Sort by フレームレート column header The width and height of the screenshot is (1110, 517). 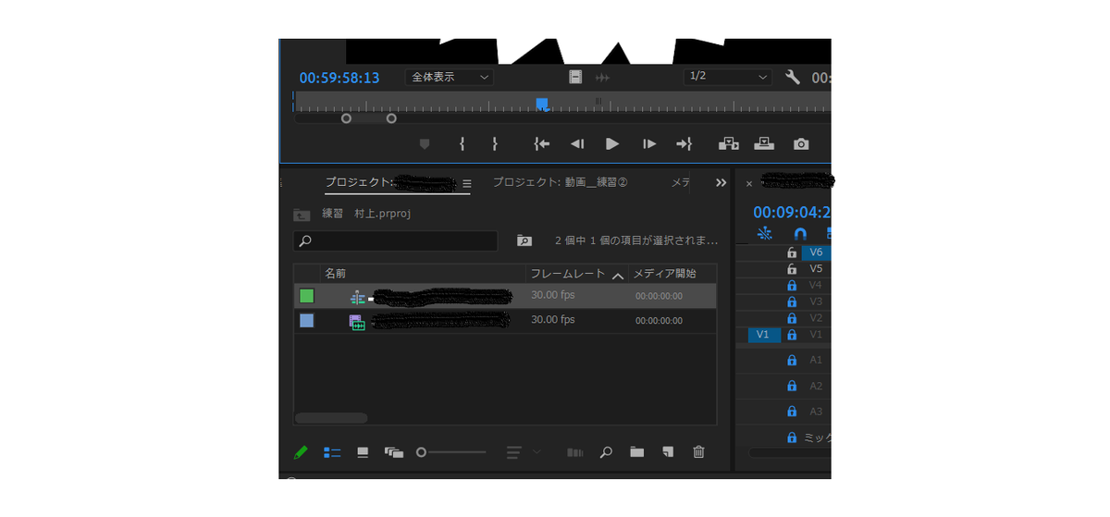(568, 274)
